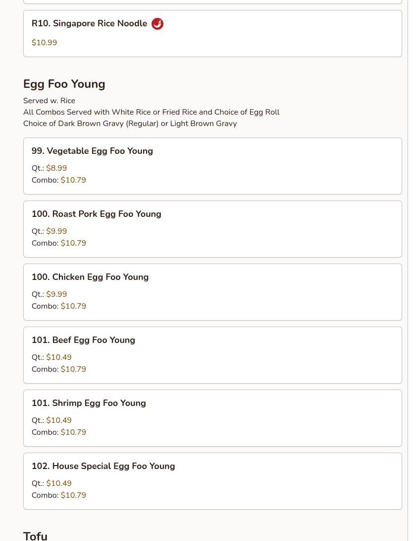The width and height of the screenshot is (418, 541).
Task: Open 100. Chicken Egg Foo Young item
Action: (212, 292)
